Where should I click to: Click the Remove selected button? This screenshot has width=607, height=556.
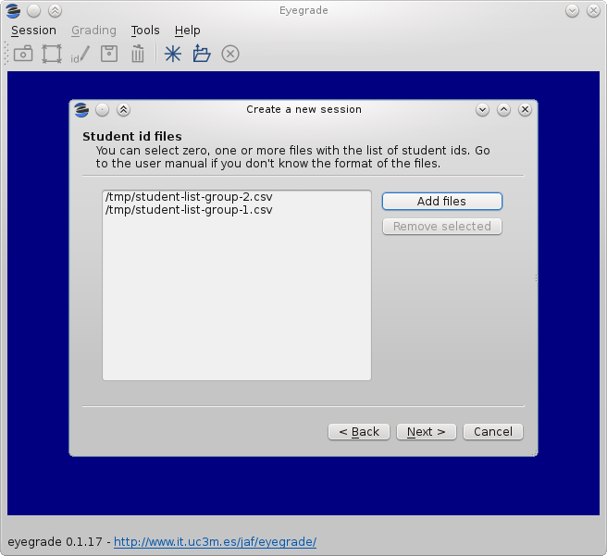(442, 227)
